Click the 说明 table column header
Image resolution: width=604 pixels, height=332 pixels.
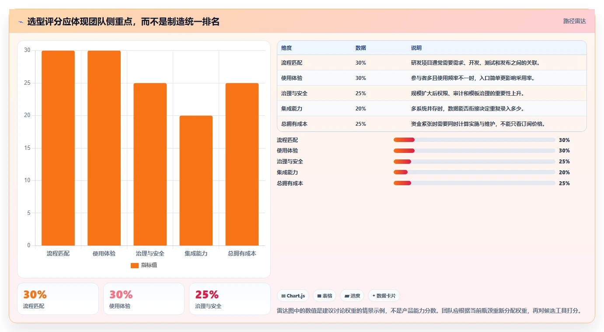coord(416,48)
